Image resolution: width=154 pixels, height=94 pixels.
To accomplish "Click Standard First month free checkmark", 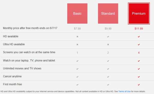I will (x=108, y=85).
